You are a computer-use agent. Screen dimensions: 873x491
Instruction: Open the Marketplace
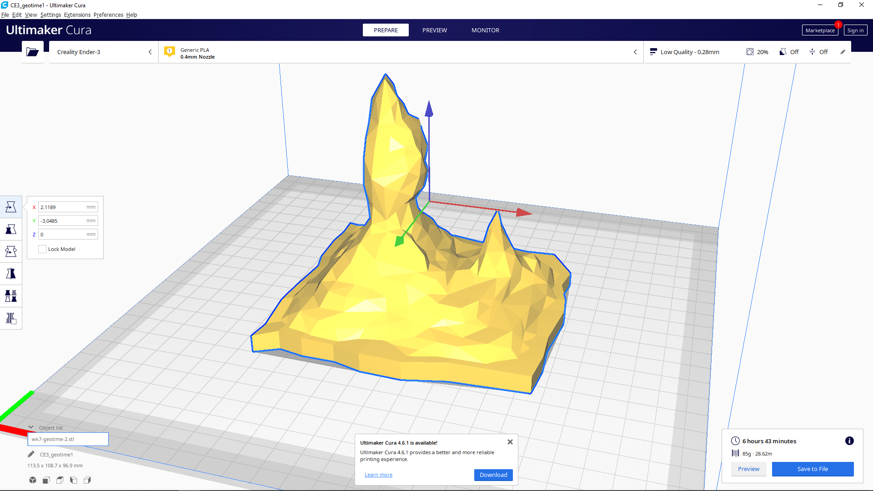[x=820, y=30]
